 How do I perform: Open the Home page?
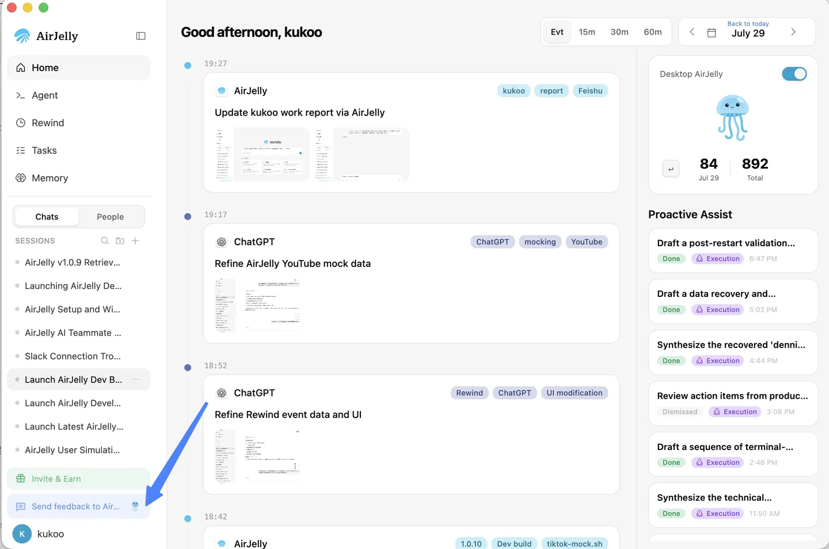click(x=79, y=68)
